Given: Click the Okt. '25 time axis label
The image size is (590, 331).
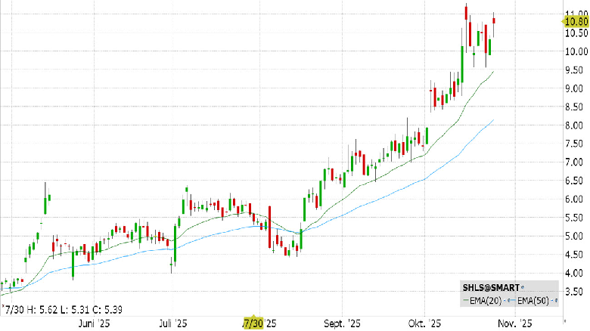Looking at the screenshot, I should pos(424,323).
